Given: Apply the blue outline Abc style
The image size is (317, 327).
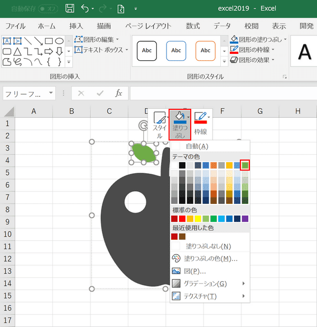Looking at the screenshot, I should tap(176, 51).
